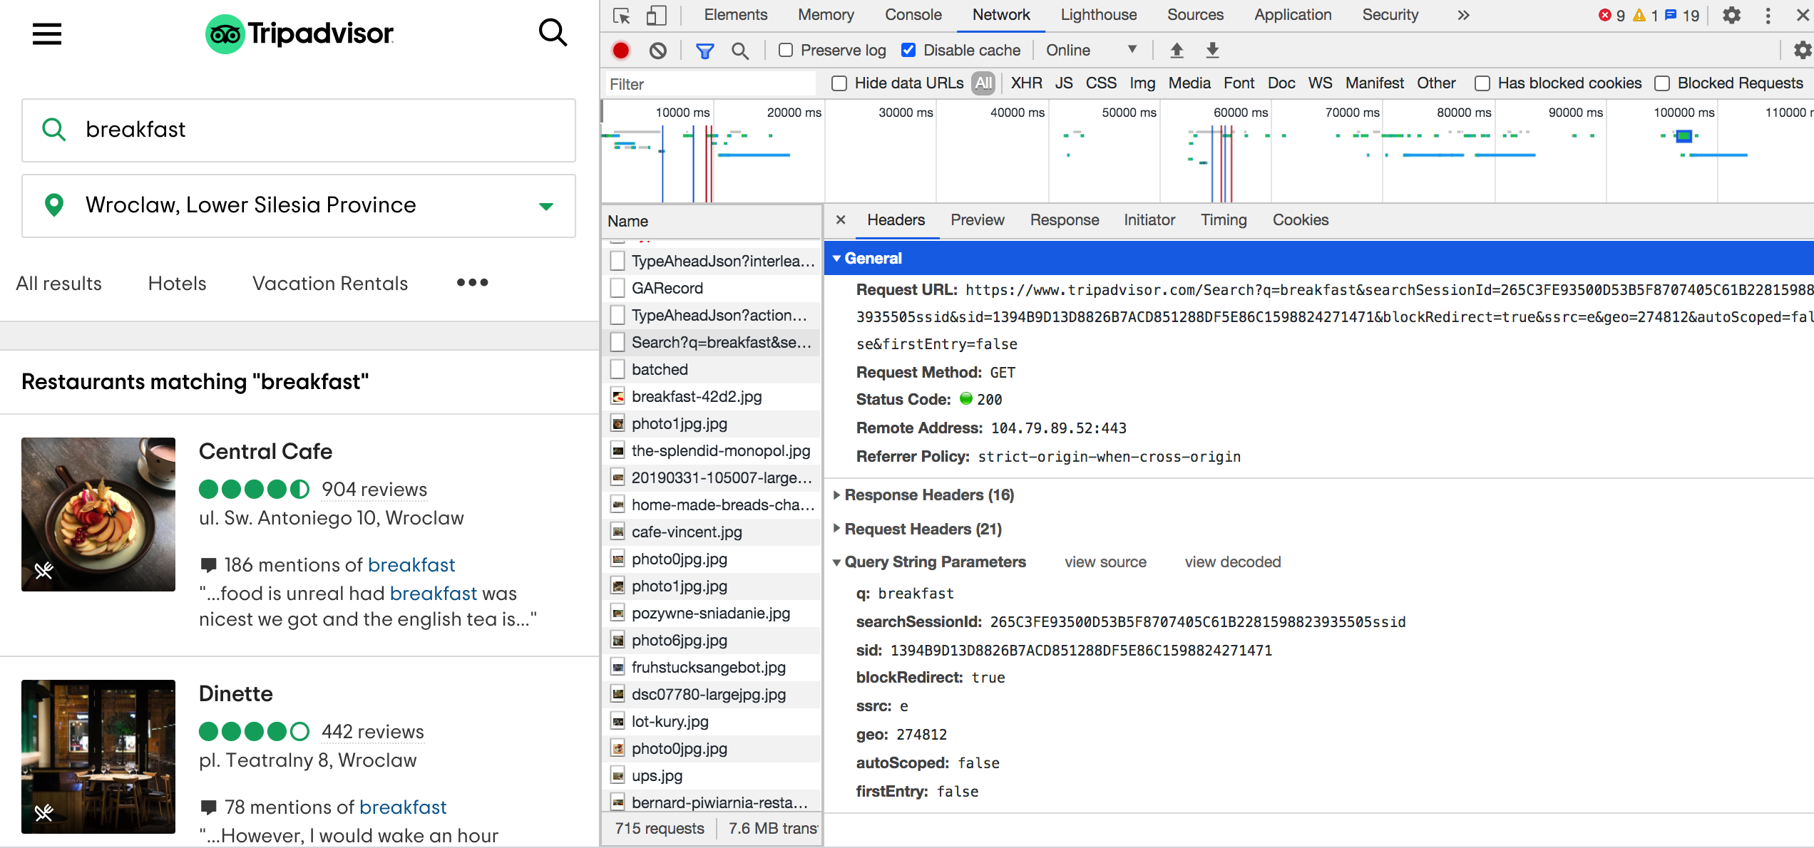Open the Timing tab for this request
This screenshot has height=848, width=1814.
[x=1223, y=219]
